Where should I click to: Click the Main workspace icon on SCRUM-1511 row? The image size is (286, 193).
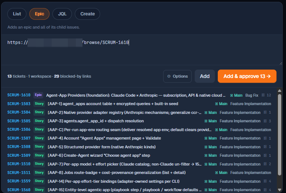(216, 172)
